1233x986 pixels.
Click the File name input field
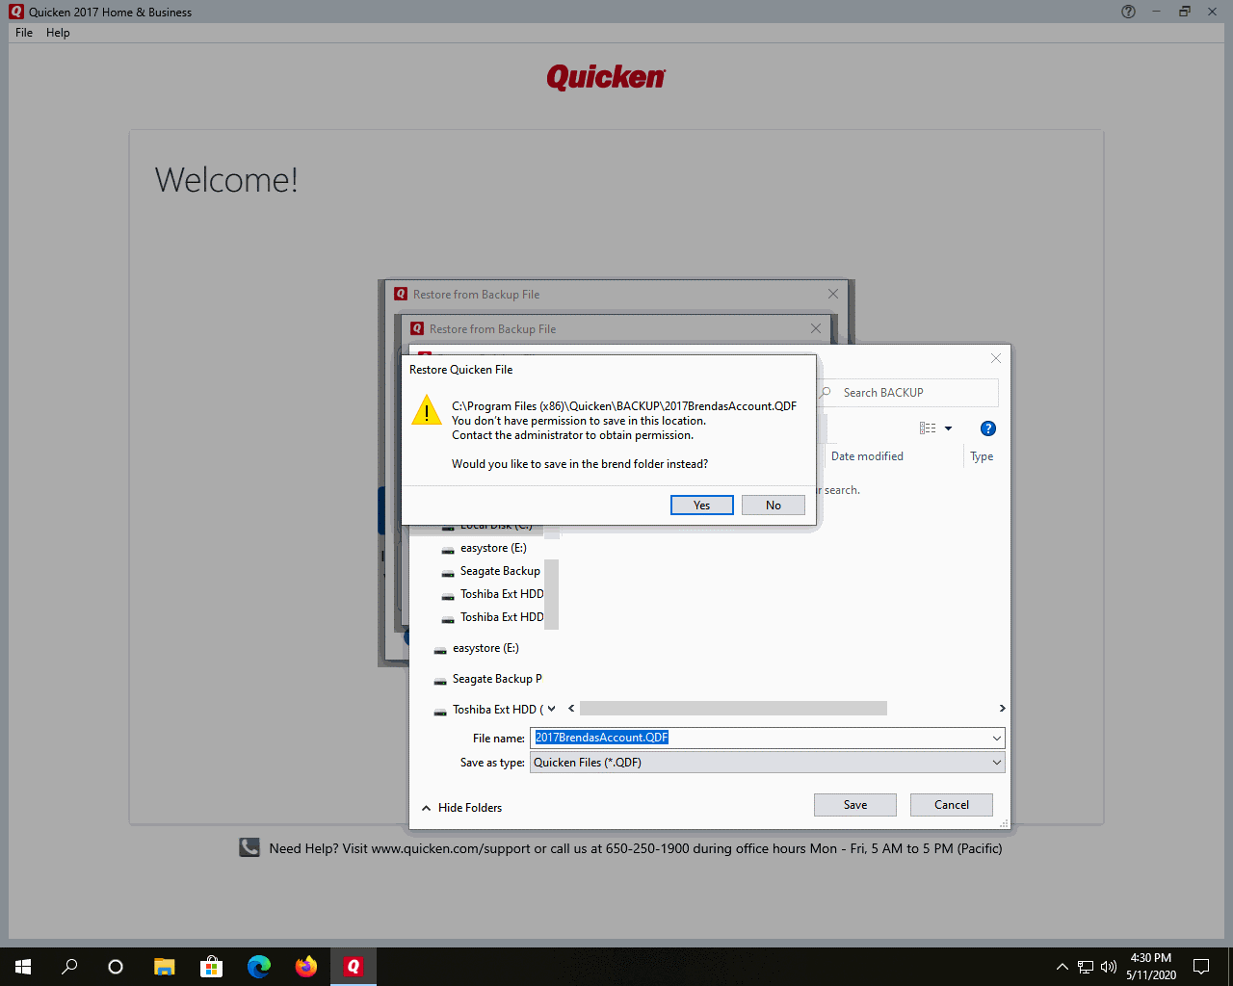(759, 739)
